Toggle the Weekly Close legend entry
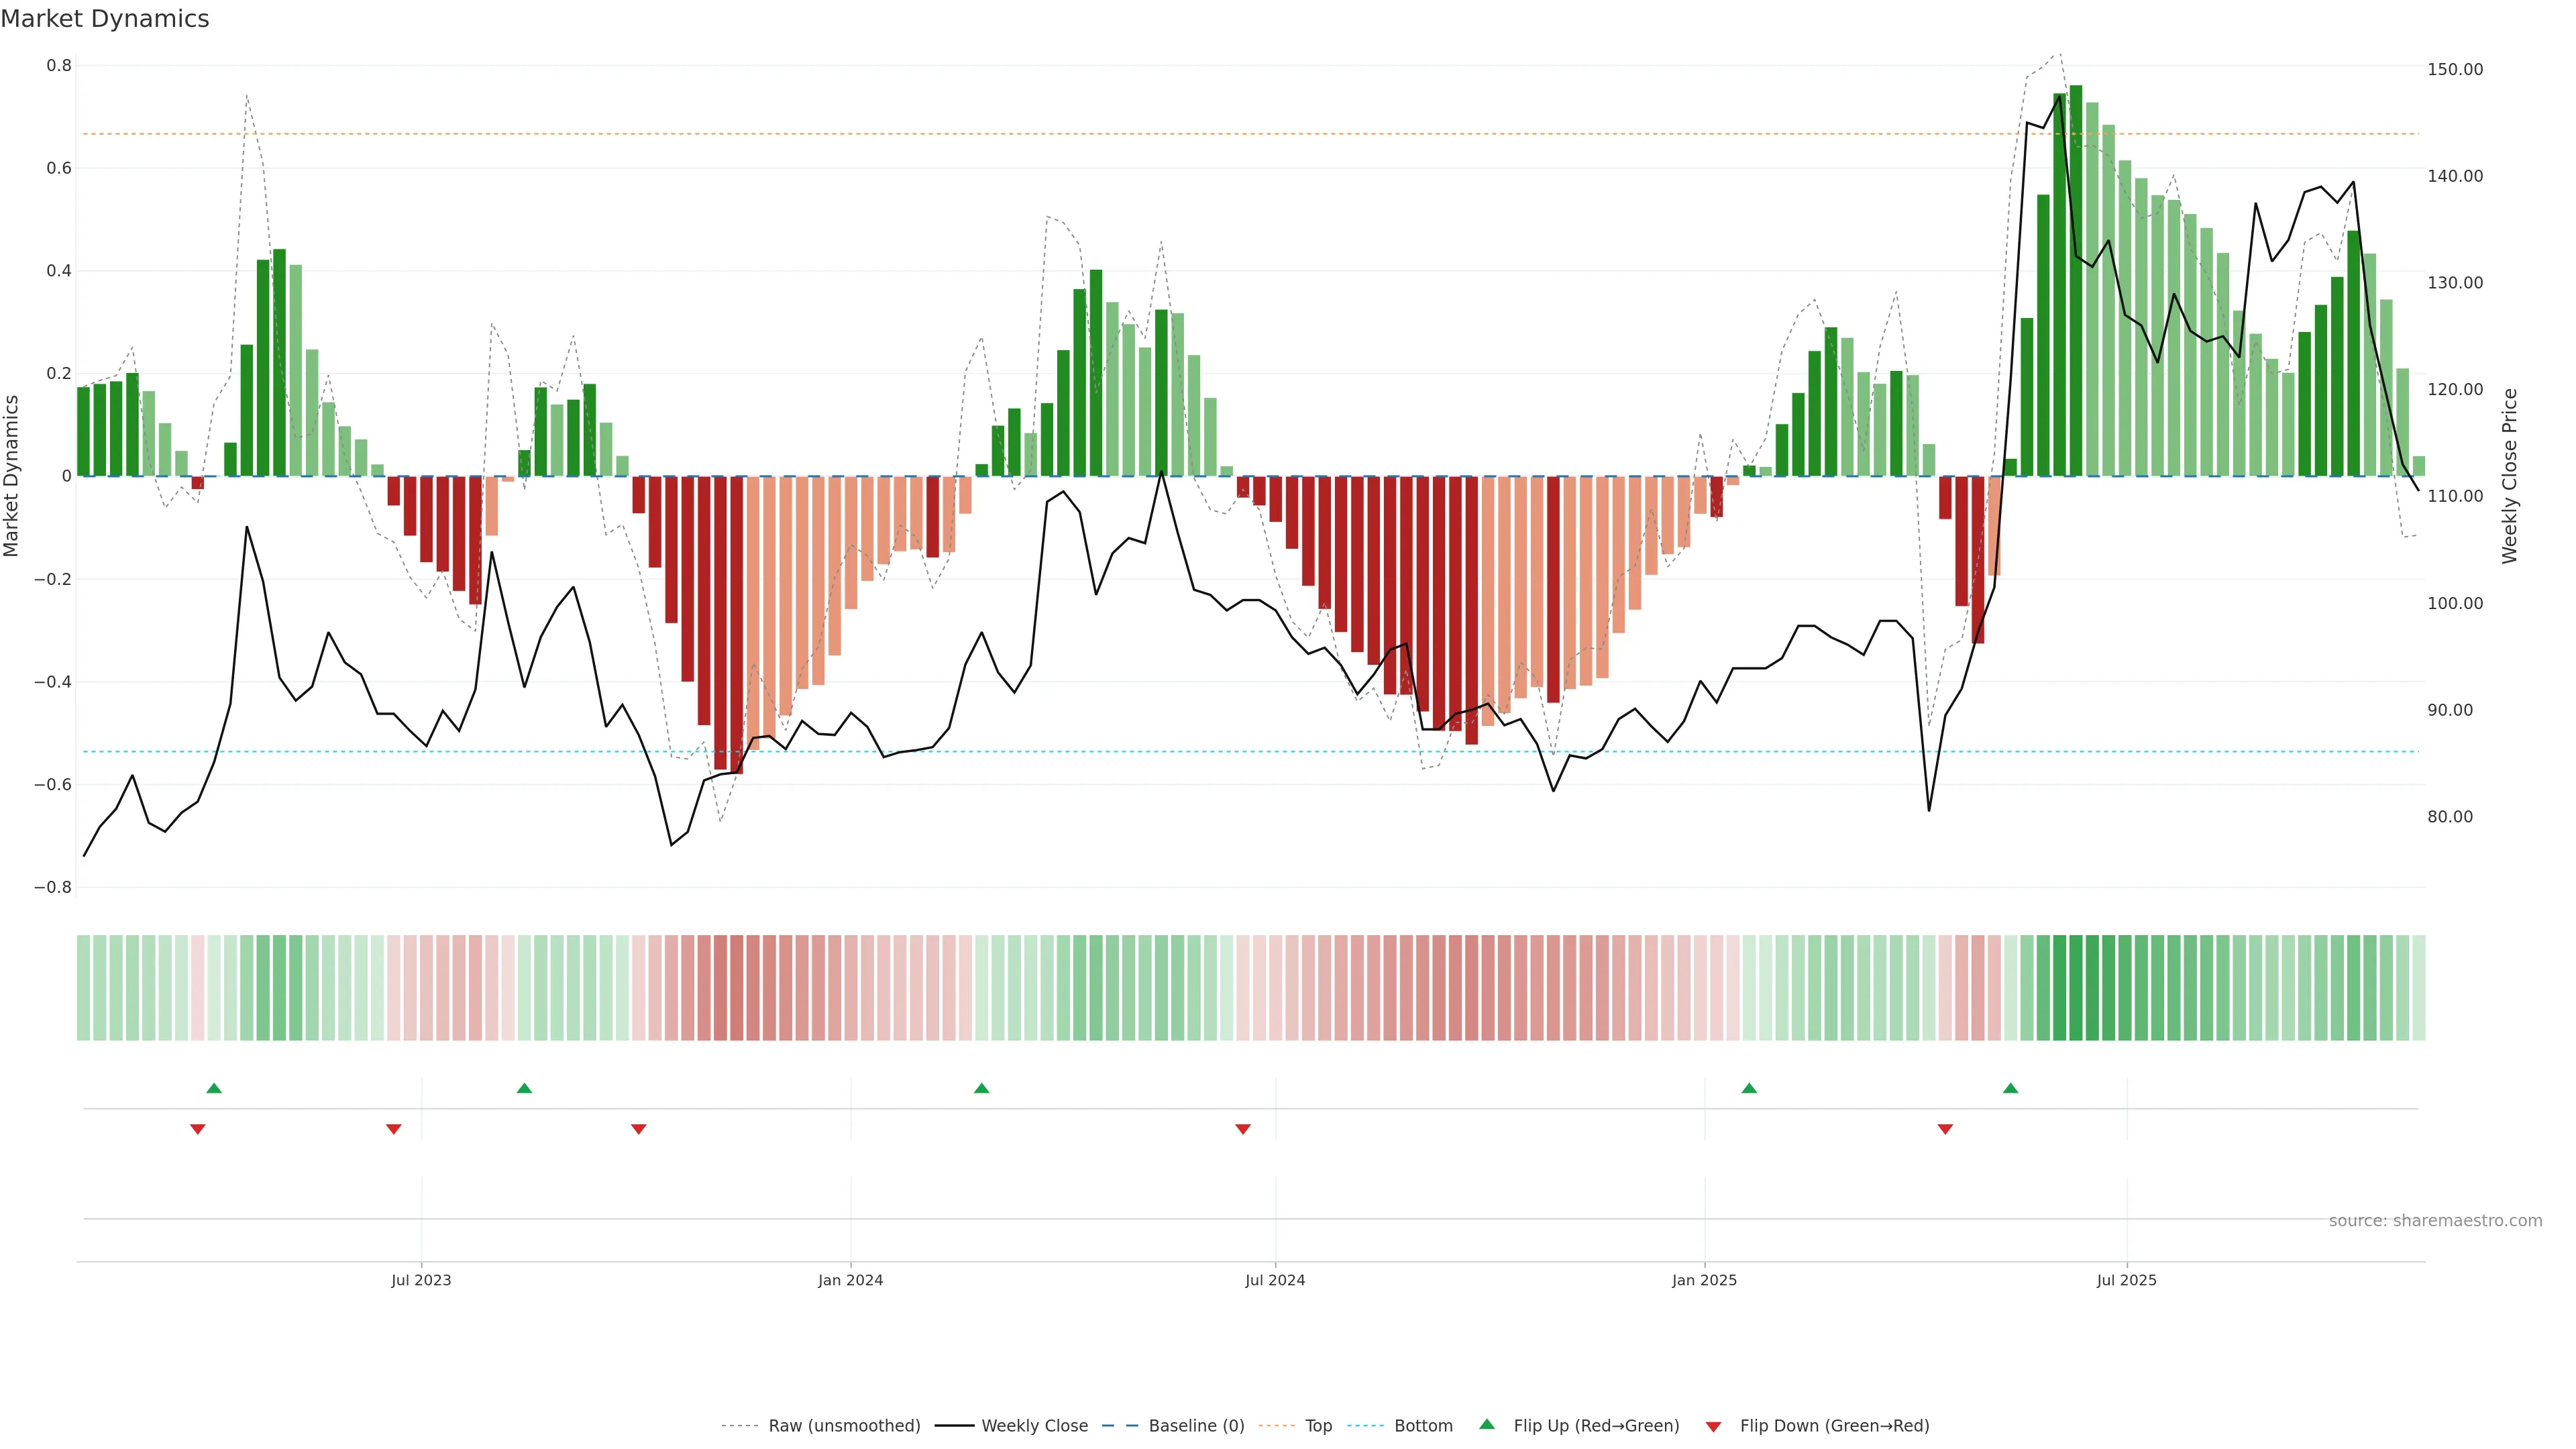Screen dimensions: 2576x1449 click(x=1034, y=1426)
